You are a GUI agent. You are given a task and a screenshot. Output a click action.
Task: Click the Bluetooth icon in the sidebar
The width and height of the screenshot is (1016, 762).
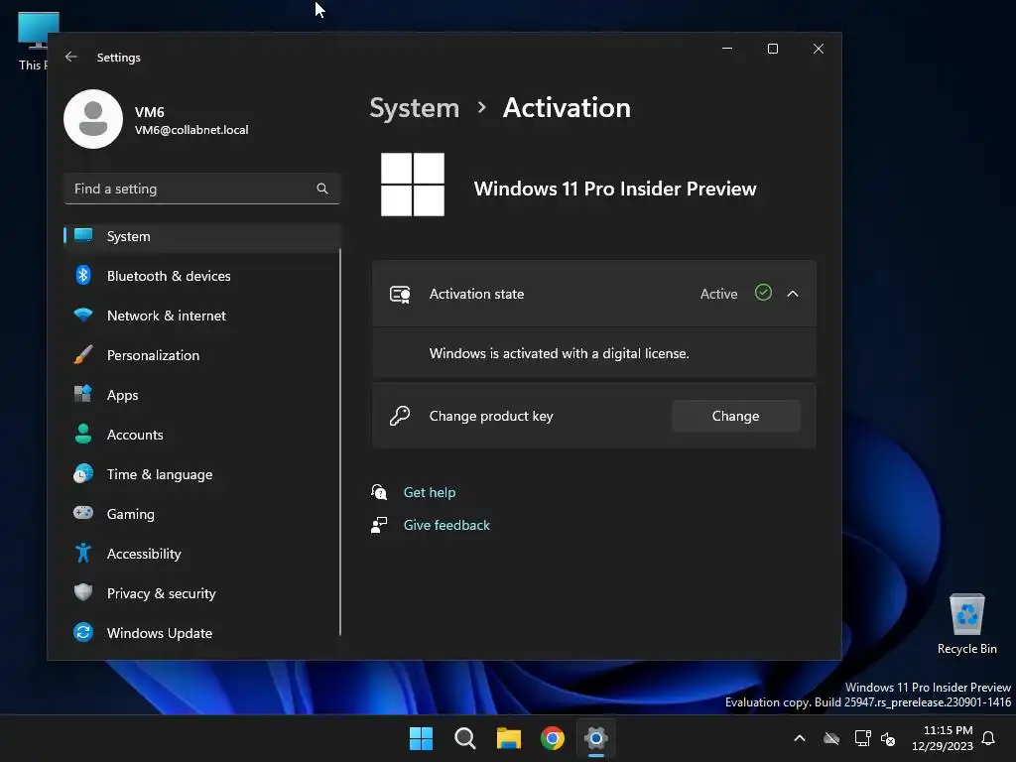pyautogui.click(x=83, y=276)
